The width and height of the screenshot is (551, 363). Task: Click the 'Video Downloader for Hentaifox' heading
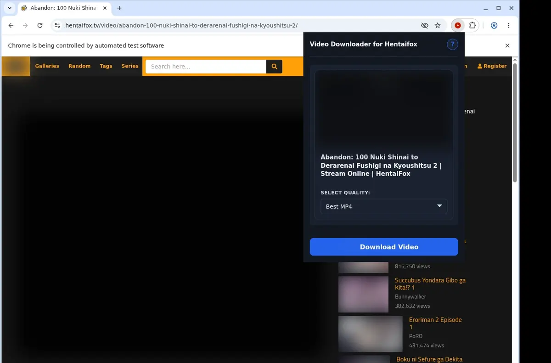click(x=364, y=44)
